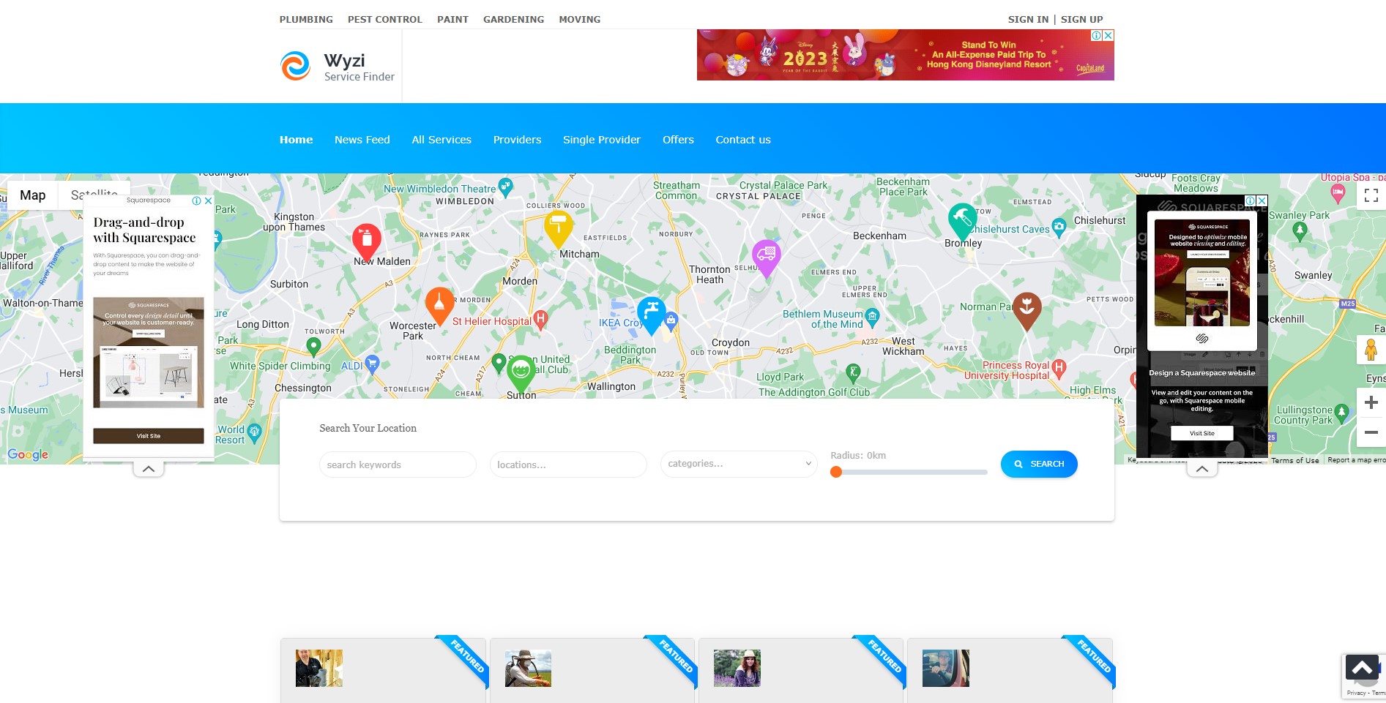Viewport: 1386px width, 703px height.
Task: Go to the Offers page
Action: click(x=678, y=140)
